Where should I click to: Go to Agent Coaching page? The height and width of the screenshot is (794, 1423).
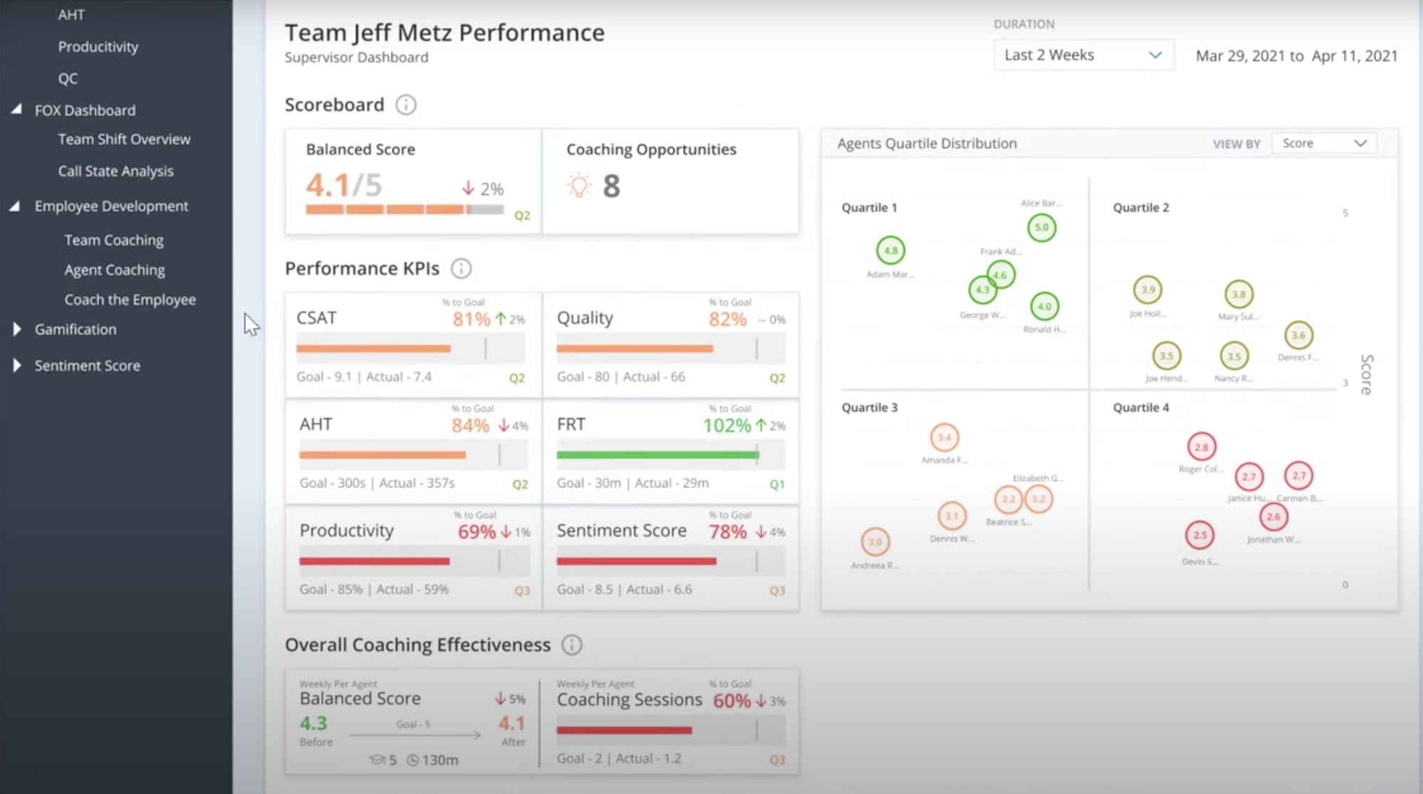point(115,270)
